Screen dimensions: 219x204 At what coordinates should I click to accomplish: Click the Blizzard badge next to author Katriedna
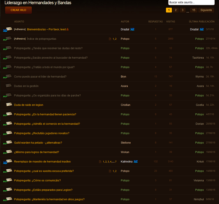pos(136,161)
